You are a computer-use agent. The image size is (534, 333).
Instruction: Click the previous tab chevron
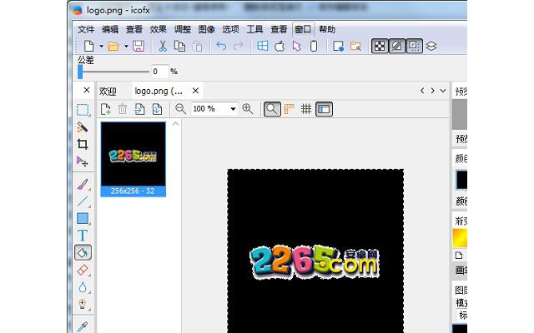pos(422,91)
